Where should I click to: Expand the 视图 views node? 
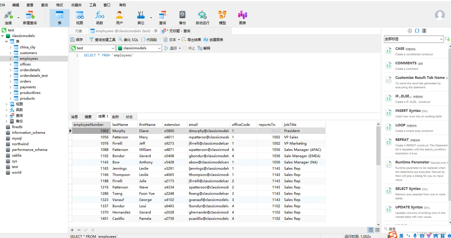(x=6, y=104)
